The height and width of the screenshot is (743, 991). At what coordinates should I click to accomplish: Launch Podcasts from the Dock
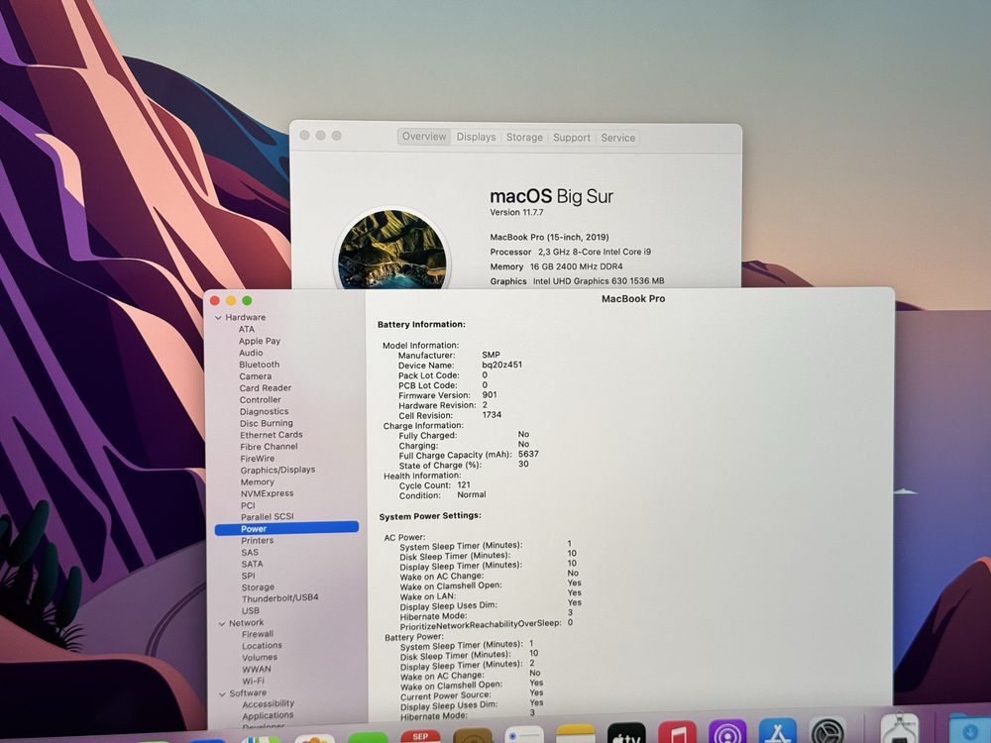click(727, 732)
